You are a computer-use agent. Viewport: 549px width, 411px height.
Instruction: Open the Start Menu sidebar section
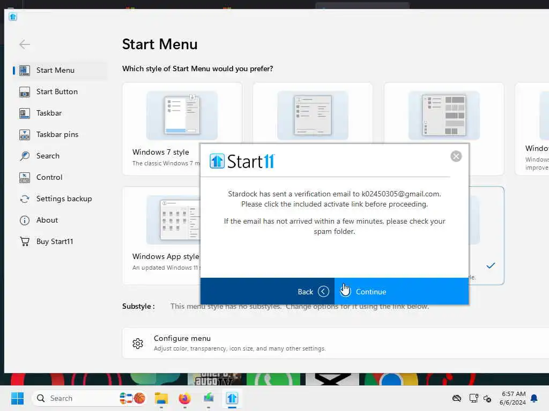tap(60, 70)
